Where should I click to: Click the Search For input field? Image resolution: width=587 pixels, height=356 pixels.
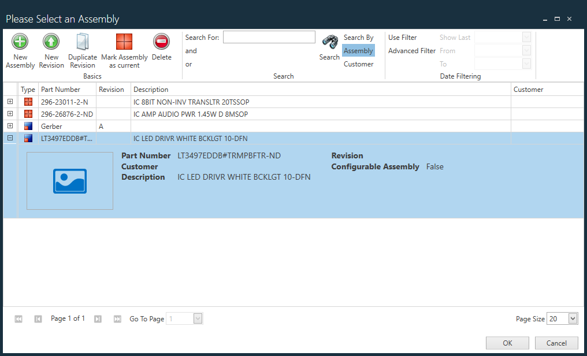[269, 36]
